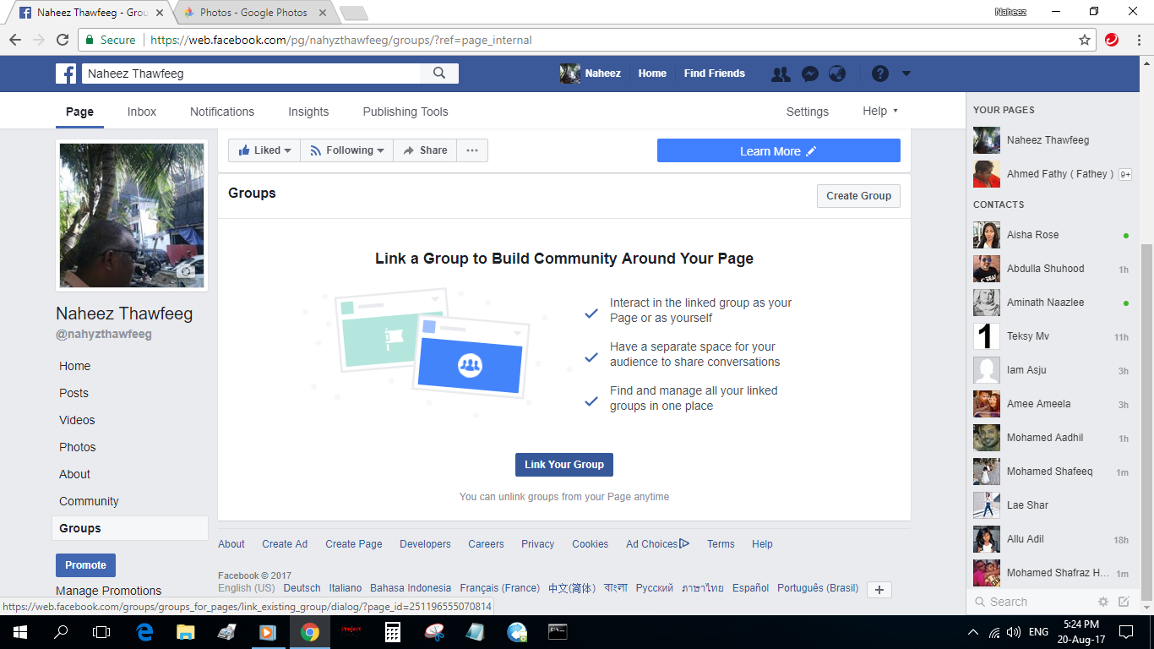This screenshot has height=649, width=1154.
Task: Click the Learn More button
Action: tap(779, 150)
